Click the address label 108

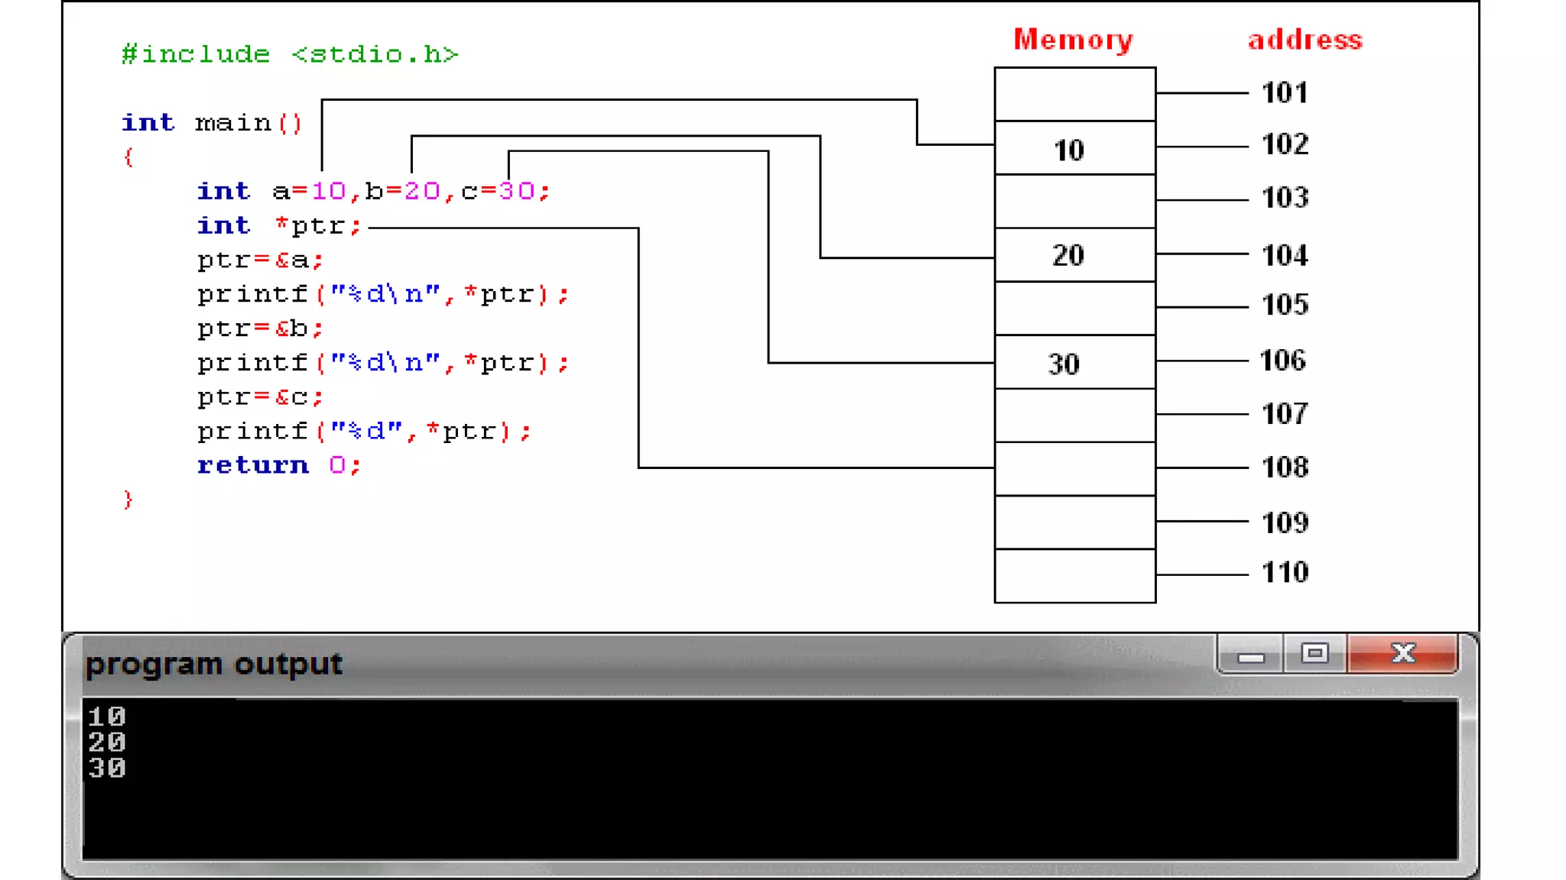point(1285,467)
